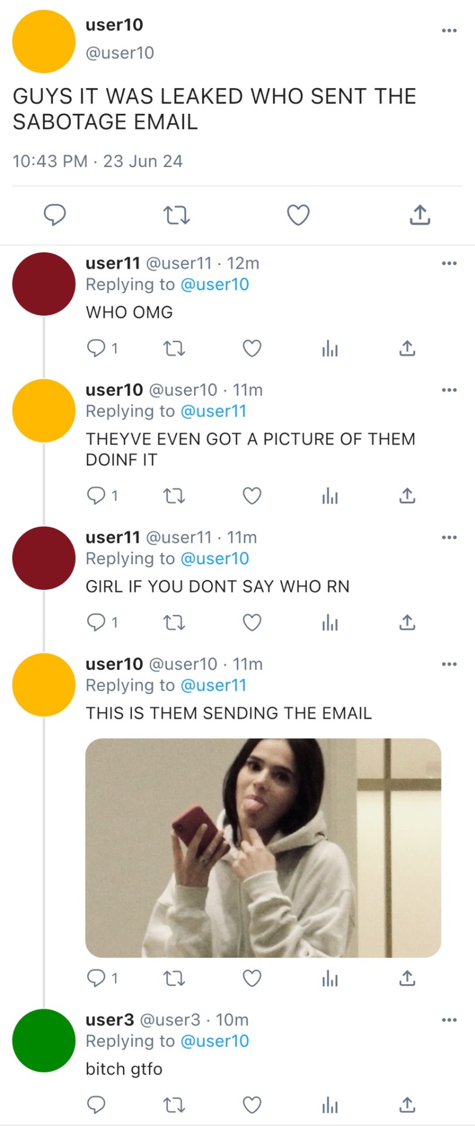Image resolution: width=475 pixels, height=1126 pixels.
Task: Like the "GIRL IF YOU DONT SAY" reply
Action: 252,622
